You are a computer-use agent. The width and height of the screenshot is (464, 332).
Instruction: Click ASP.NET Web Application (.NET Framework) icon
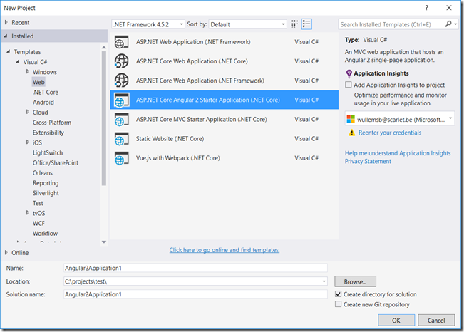[x=122, y=42]
